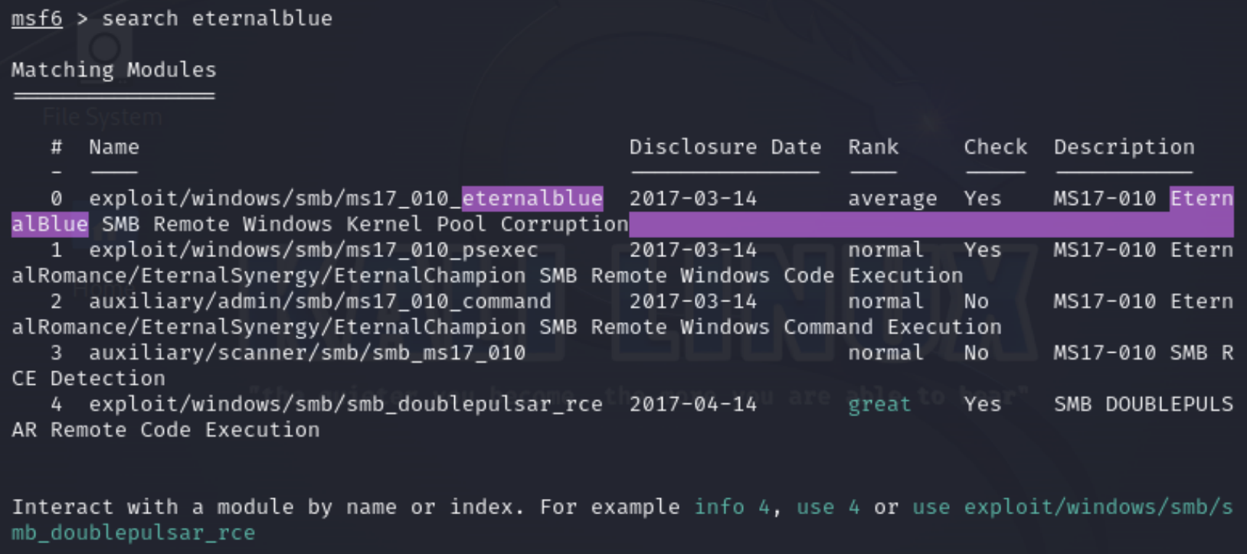Click the 'Description' column header

[1124, 147]
